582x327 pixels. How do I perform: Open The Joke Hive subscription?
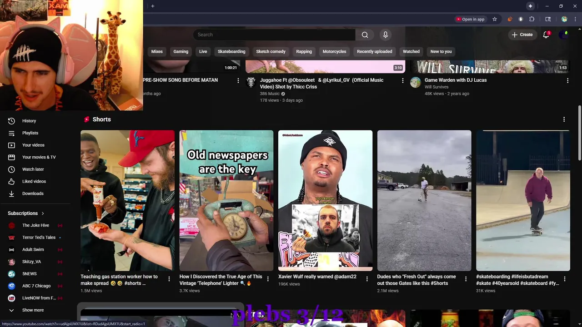click(36, 225)
